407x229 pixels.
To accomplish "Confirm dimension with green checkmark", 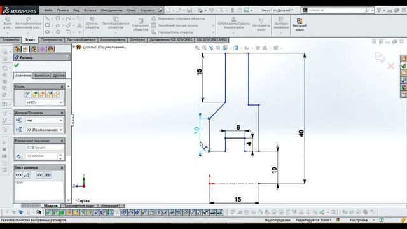I will 17,65.
